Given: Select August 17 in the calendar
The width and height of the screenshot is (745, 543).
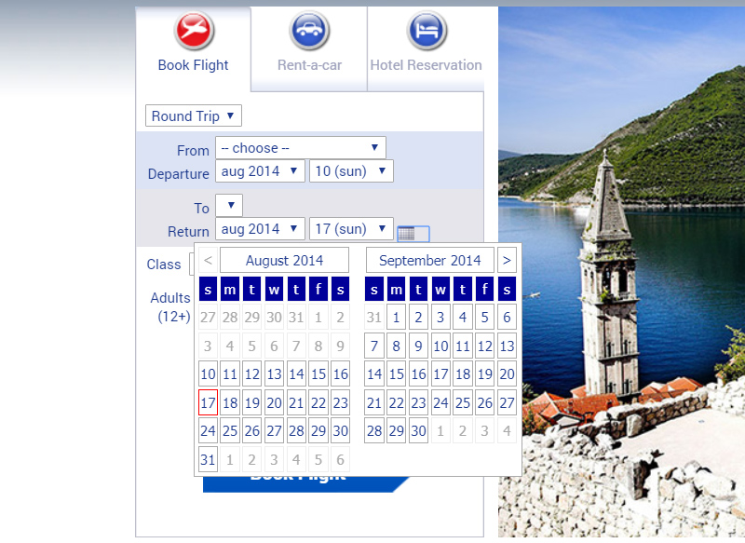Looking at the screenshot, I should 208,403.
